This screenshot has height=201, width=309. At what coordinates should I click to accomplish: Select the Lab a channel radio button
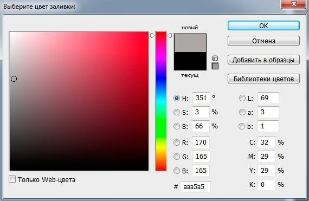[242, 112]
